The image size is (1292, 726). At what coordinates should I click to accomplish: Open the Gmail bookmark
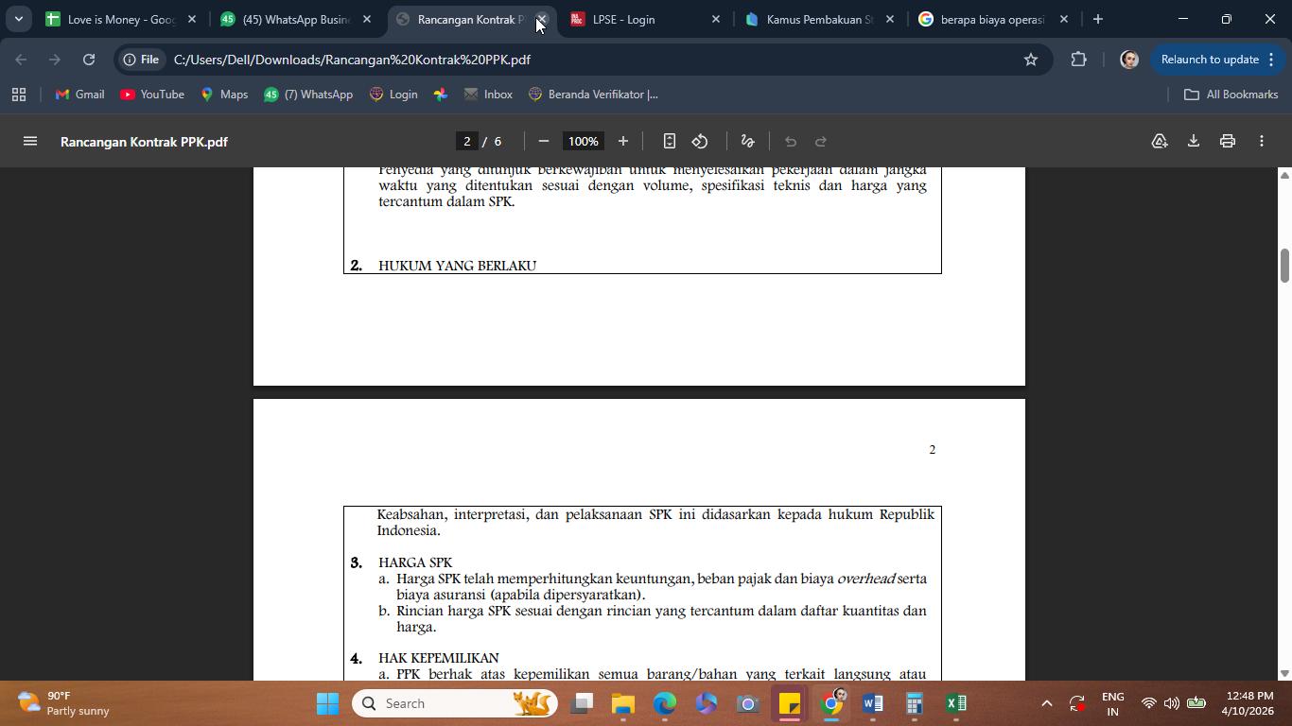click(x=80, y=95)
